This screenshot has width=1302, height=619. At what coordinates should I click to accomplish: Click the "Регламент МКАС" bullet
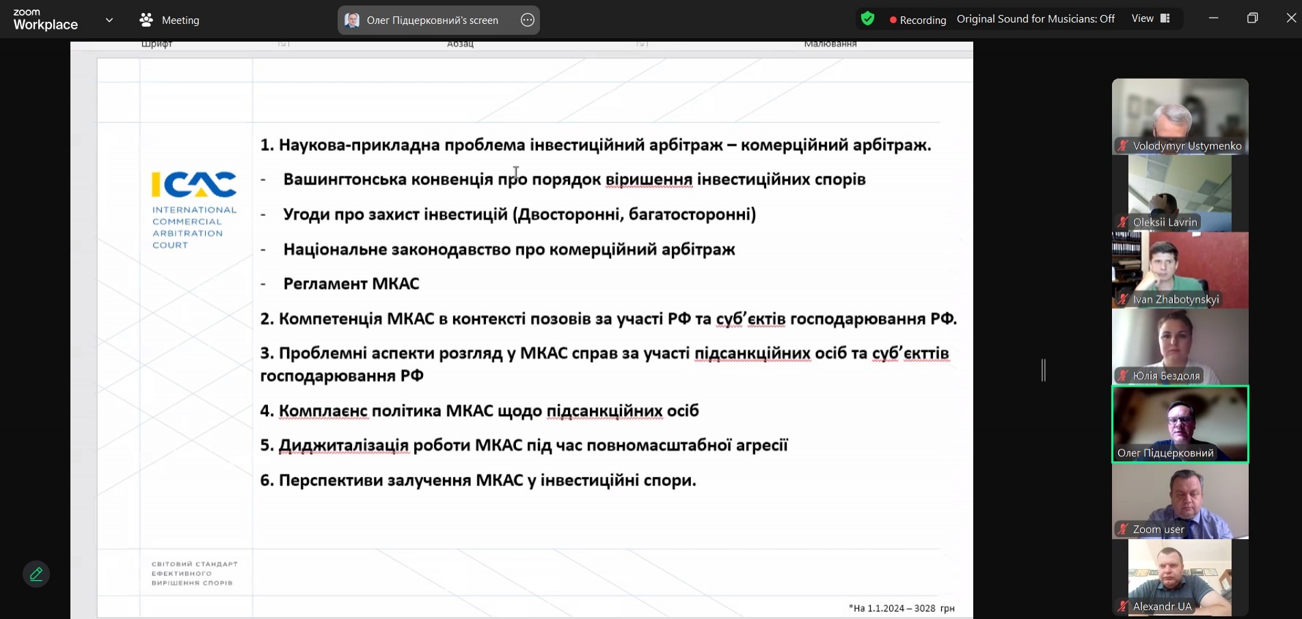(351, 284)
